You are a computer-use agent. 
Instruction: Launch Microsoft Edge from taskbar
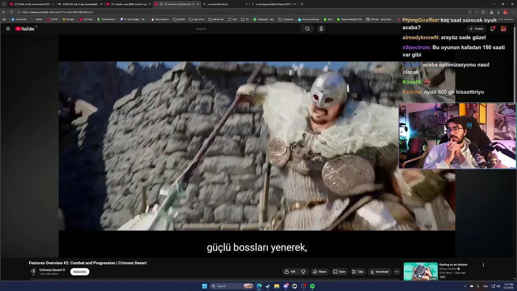(259, 286)
